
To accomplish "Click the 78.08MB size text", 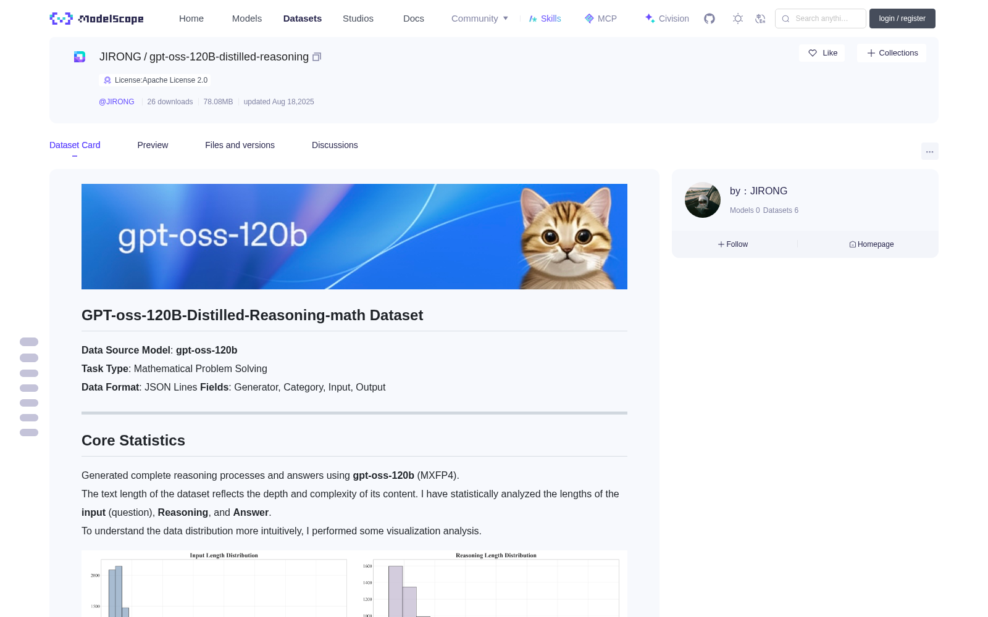I will [218, 102].
